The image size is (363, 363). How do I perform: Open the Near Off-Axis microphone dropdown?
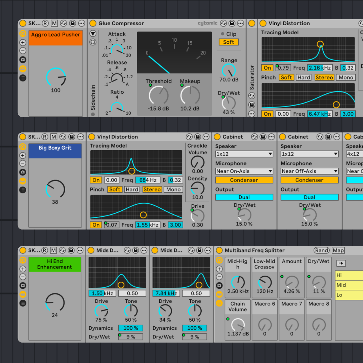[309, 171]
